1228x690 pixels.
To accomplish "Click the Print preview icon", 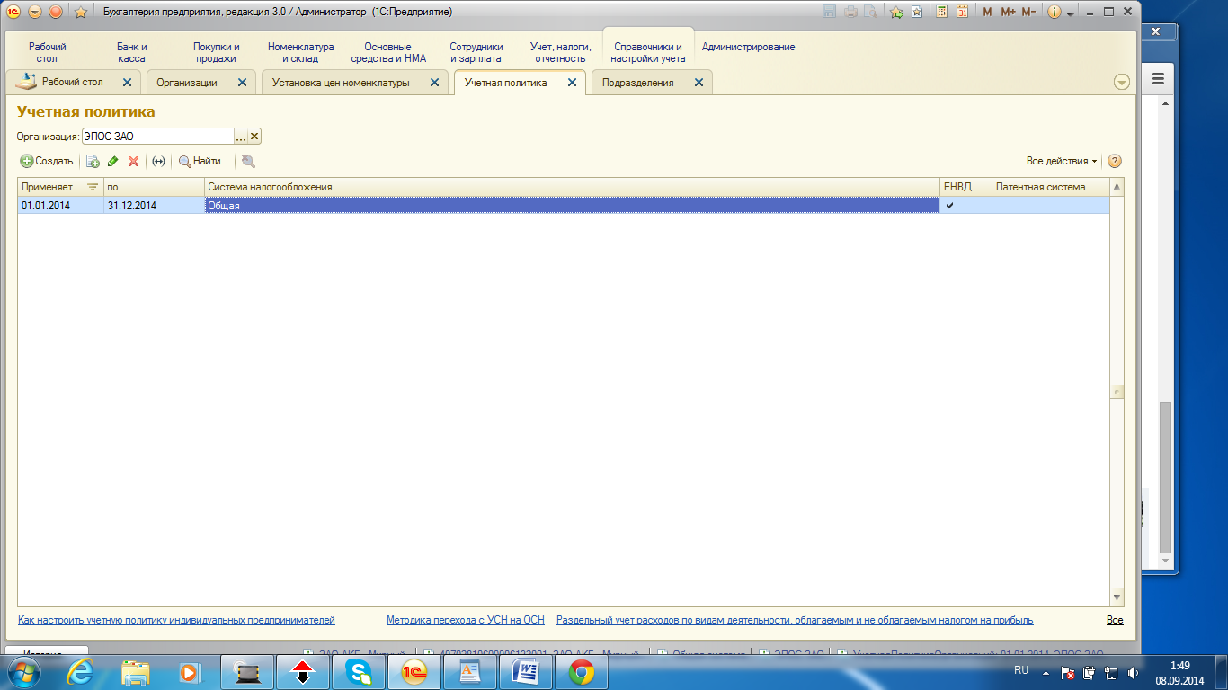I will [870, 13].
